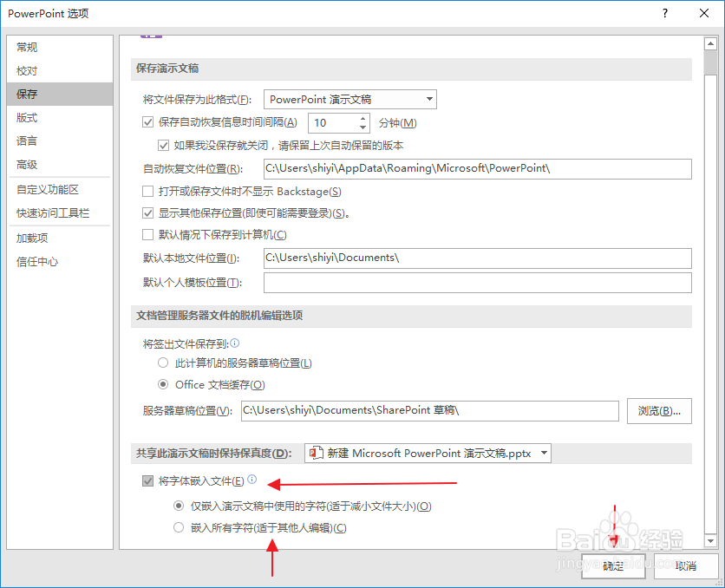
Task: Click the Help question mark icon
Action: [664, 13]
